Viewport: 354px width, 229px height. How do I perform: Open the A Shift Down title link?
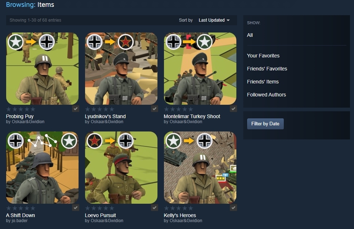pos(20,216)
